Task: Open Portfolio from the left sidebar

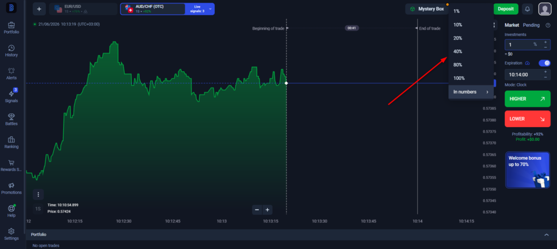Action: click(11, 28)
